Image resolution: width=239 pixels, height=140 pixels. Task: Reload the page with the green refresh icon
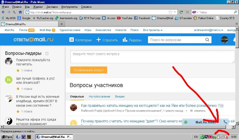181,12
